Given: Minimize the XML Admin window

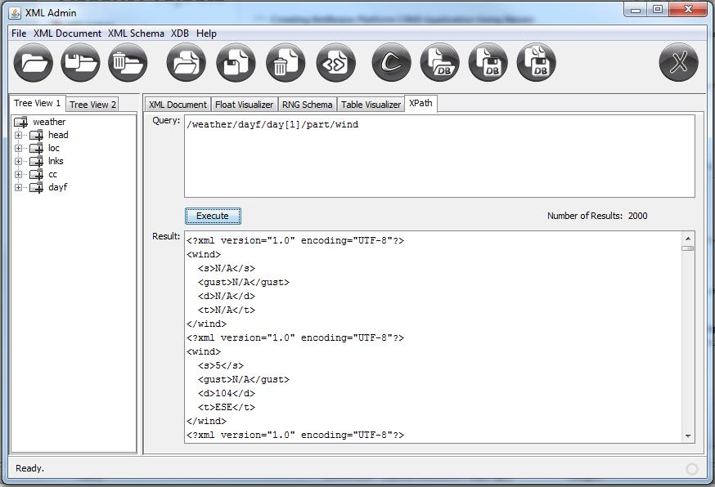Looking at the screenshot, I should click(636, 9).
